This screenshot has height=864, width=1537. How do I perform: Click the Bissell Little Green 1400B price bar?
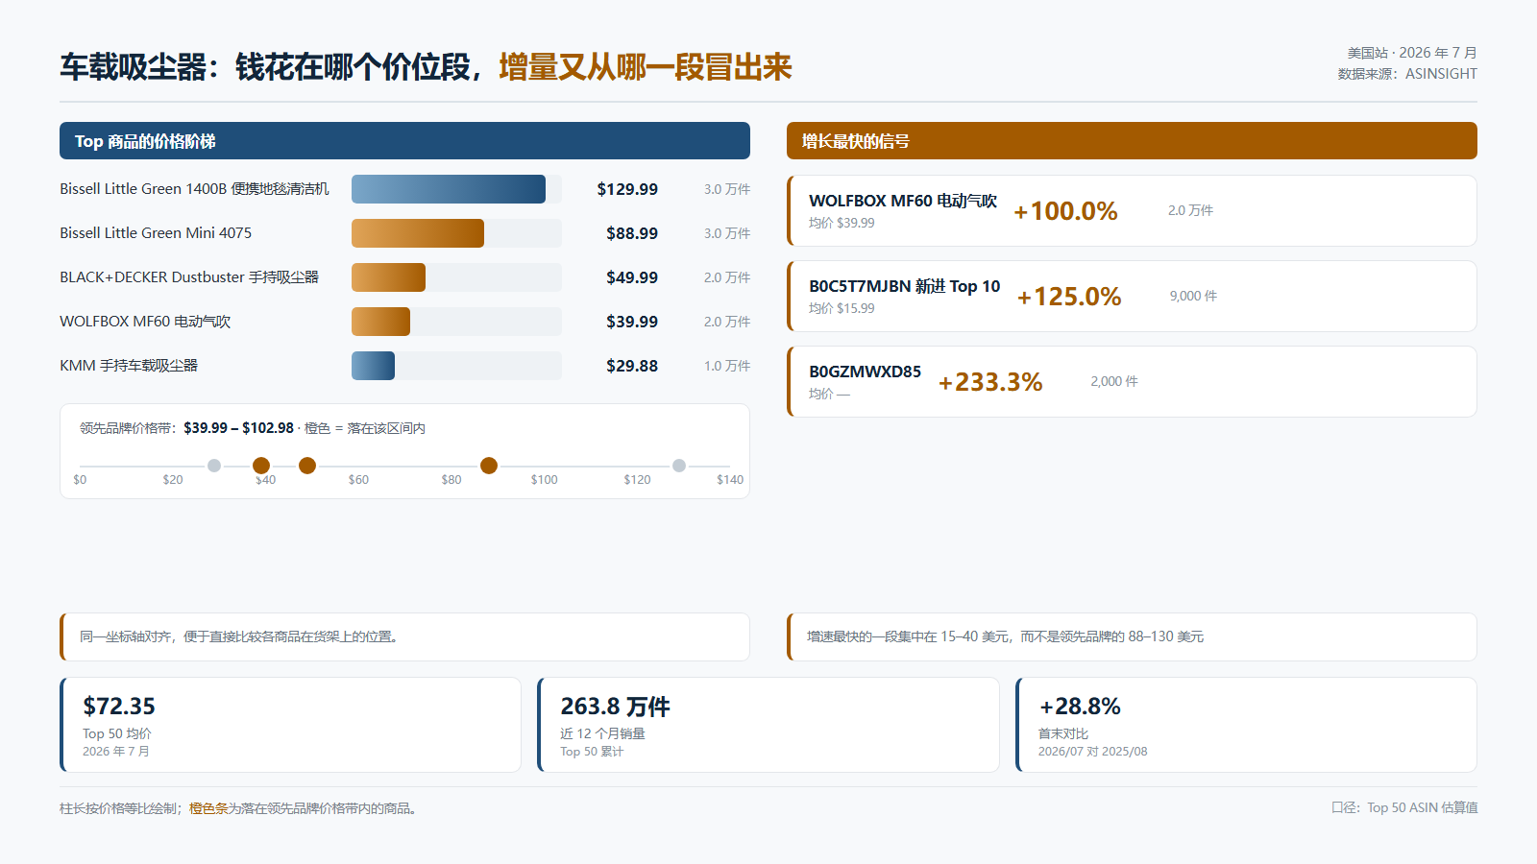(449, 189)
